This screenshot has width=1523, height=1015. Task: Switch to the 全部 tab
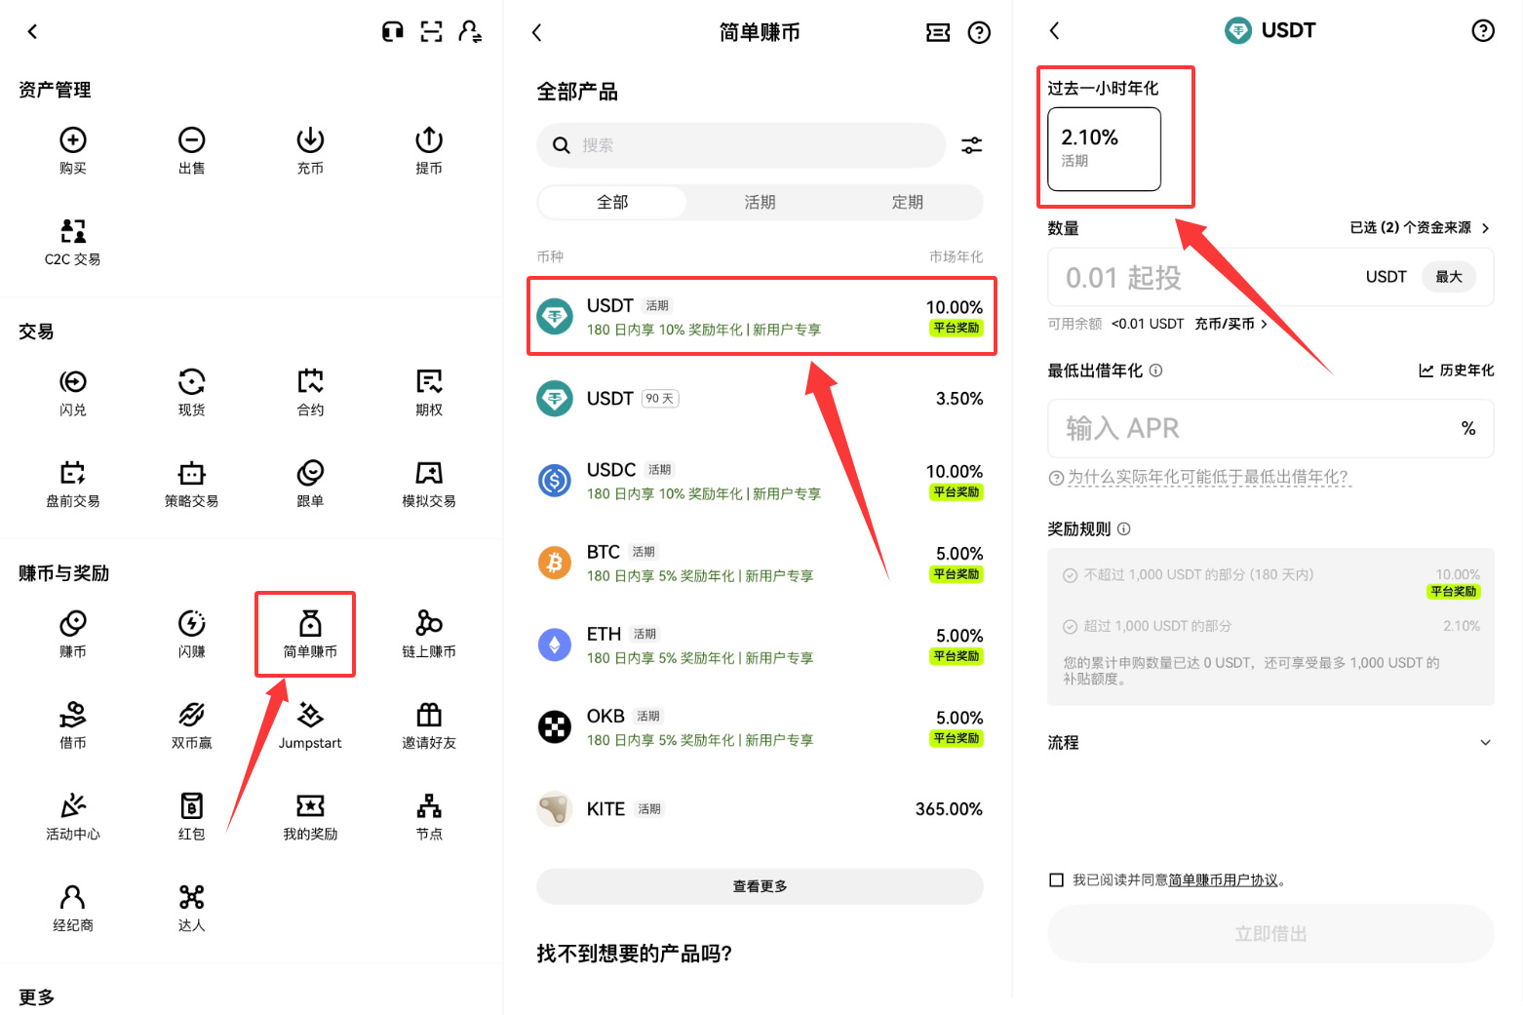612,202
